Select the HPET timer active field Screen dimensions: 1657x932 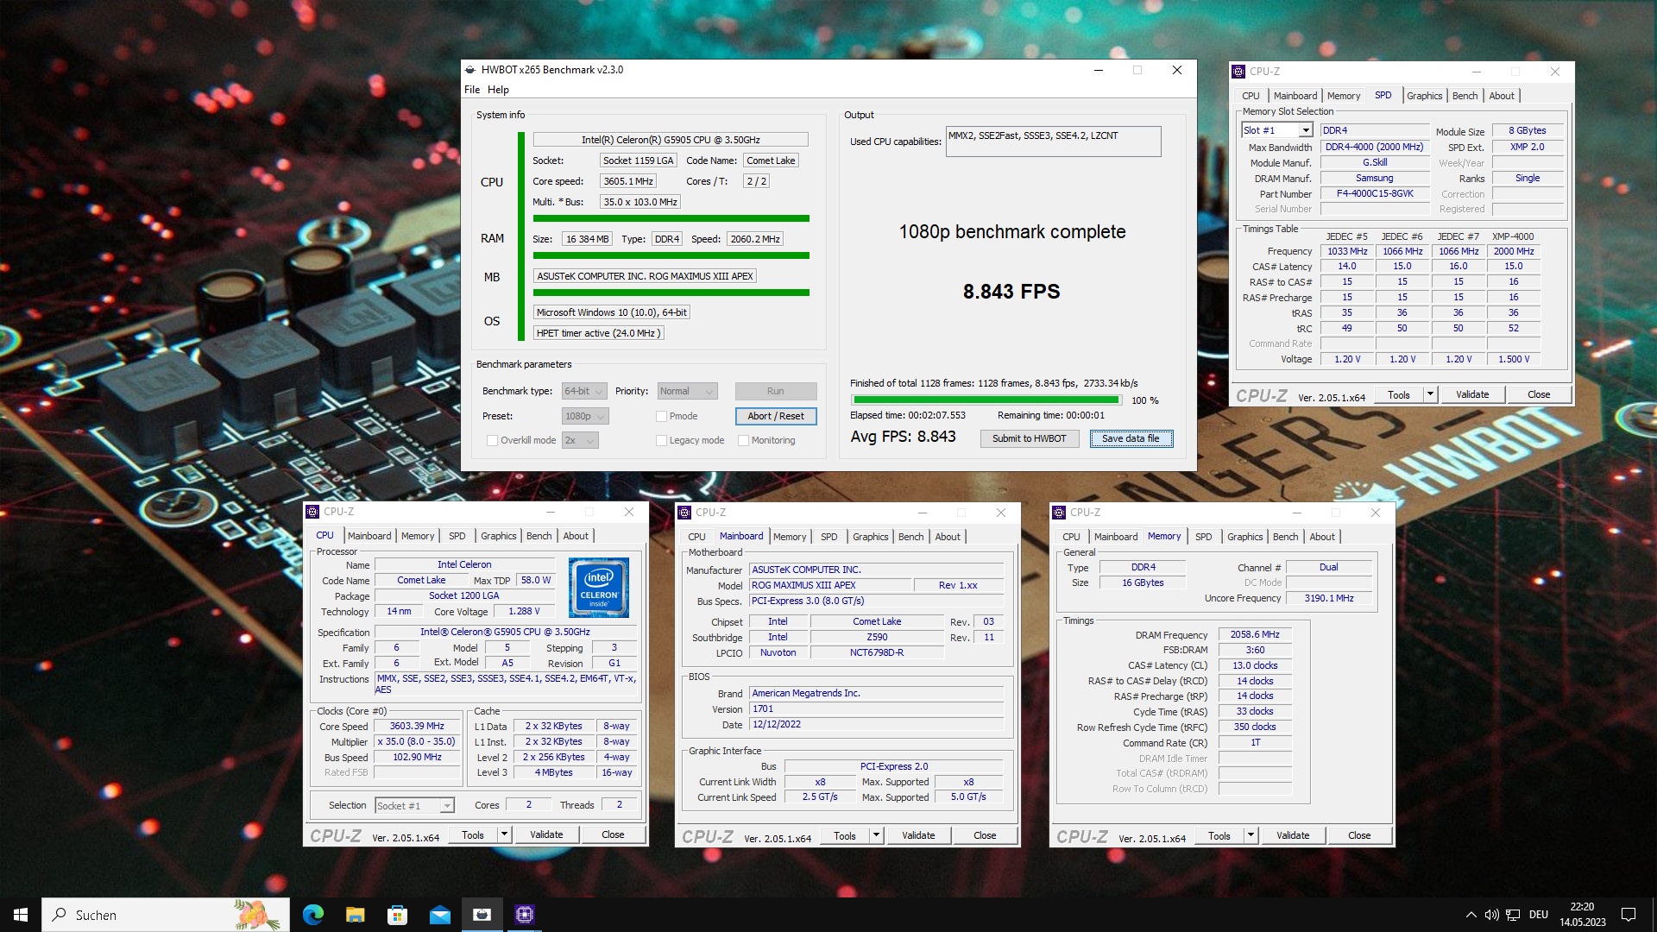(598, 333)
